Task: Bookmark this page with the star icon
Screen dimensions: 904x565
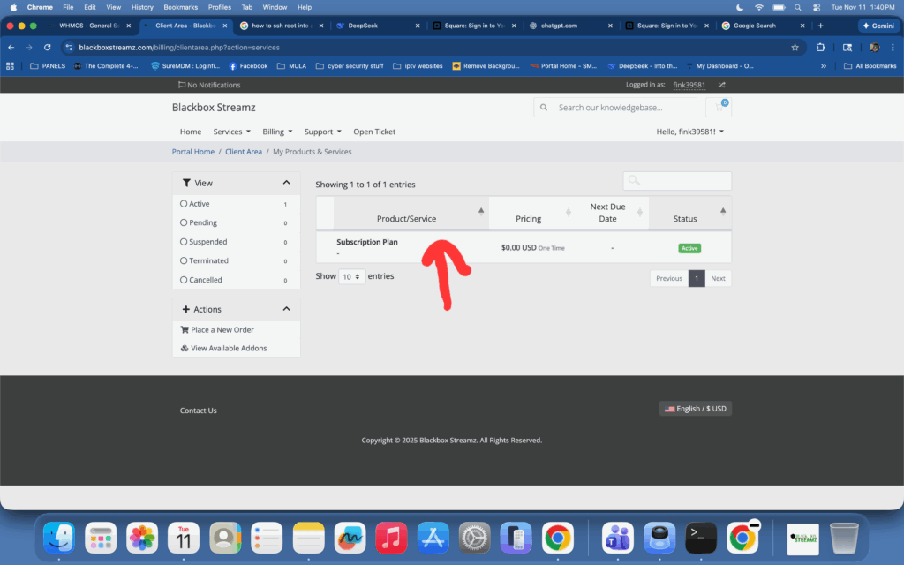Action: coord(795,47)
